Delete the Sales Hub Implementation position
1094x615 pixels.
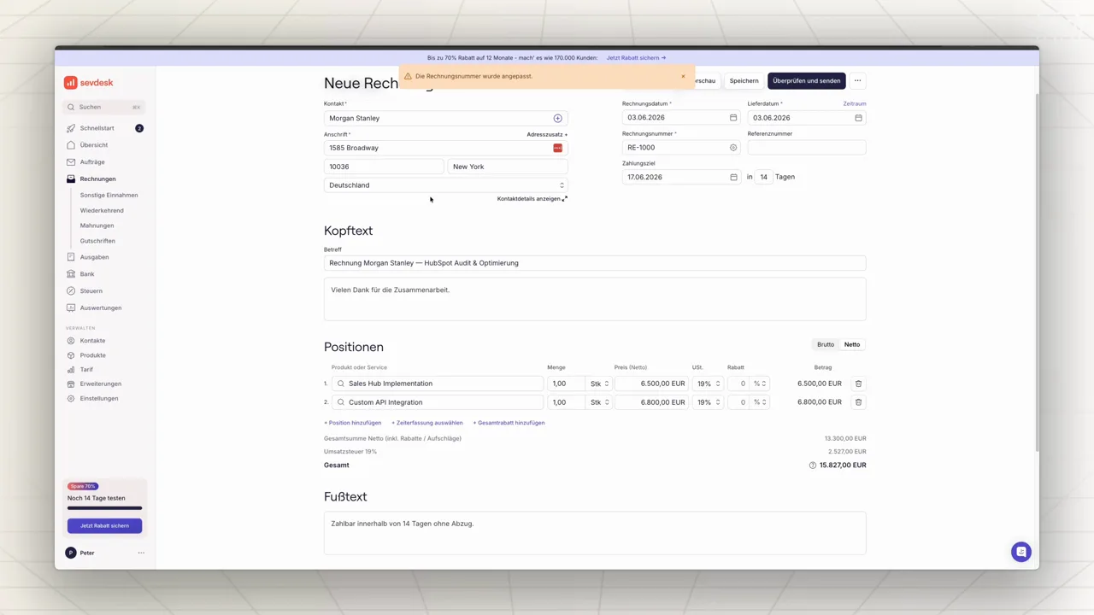pyautogui.click(x=859, y=384)
